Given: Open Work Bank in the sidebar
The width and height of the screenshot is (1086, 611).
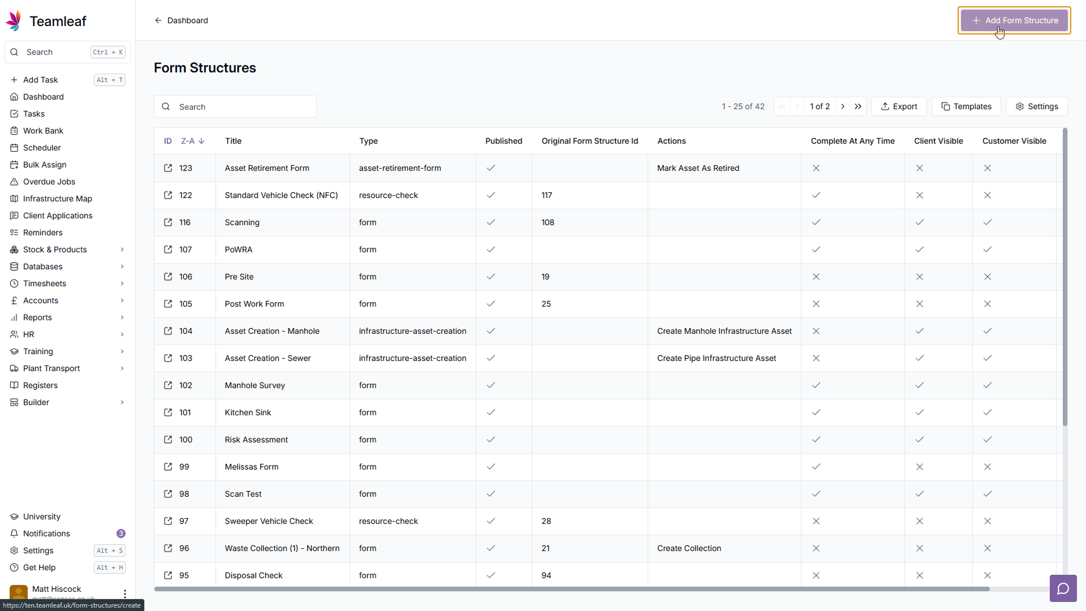Looking at the screenshot, I should coord(43,131).
